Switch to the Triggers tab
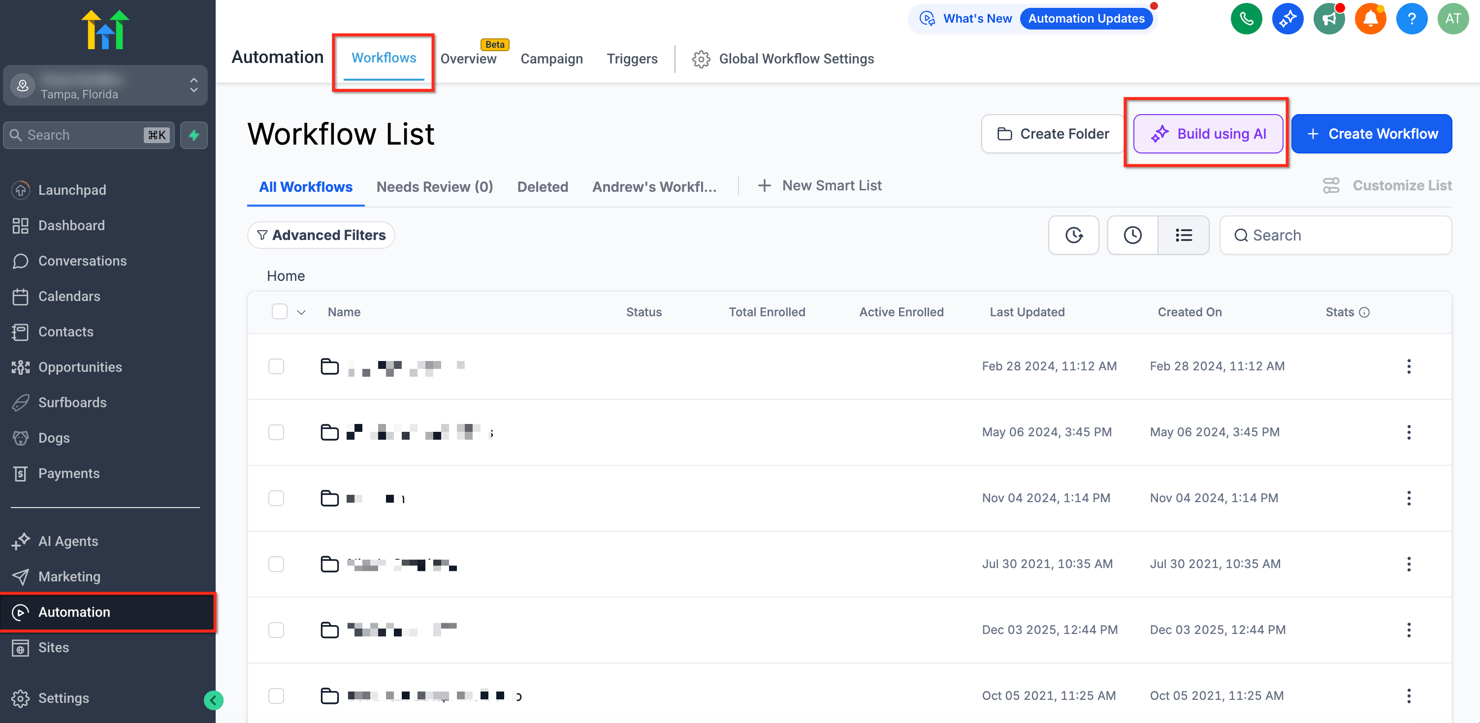 click(631, 59)
